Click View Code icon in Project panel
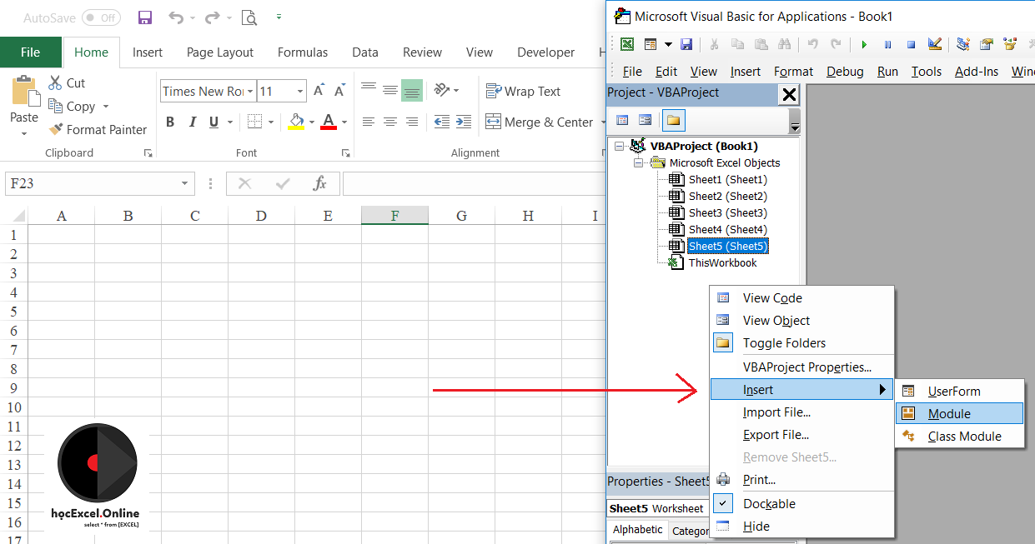Image resolution: width=1035 pixels, height=544 pixels. click(x=622, y=121)
